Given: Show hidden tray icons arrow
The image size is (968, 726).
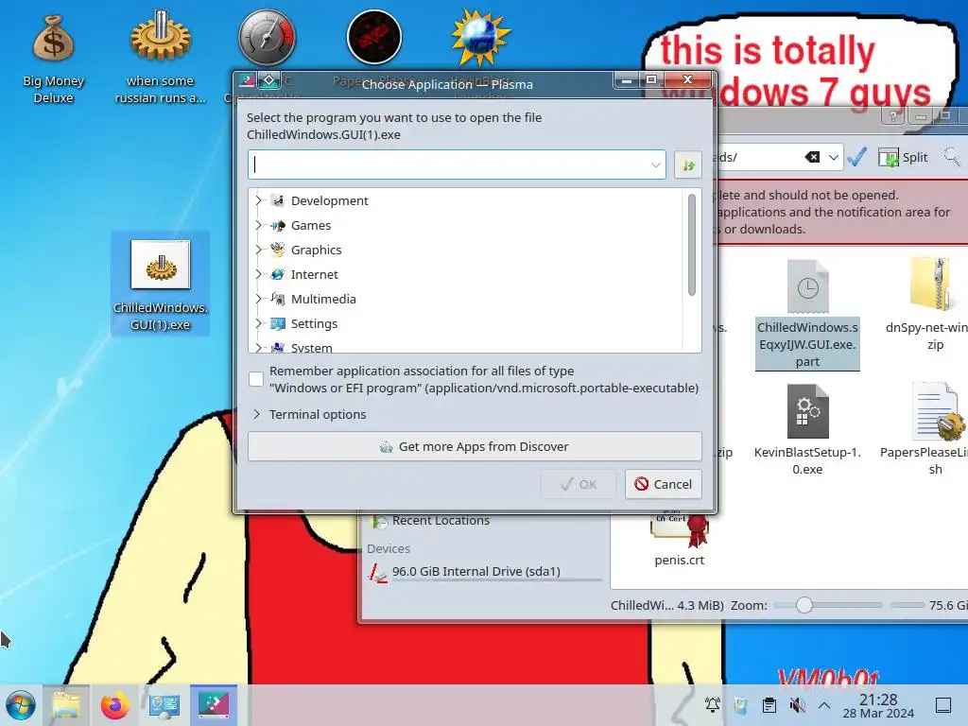Looking at the screenshot, I should 824,704.
